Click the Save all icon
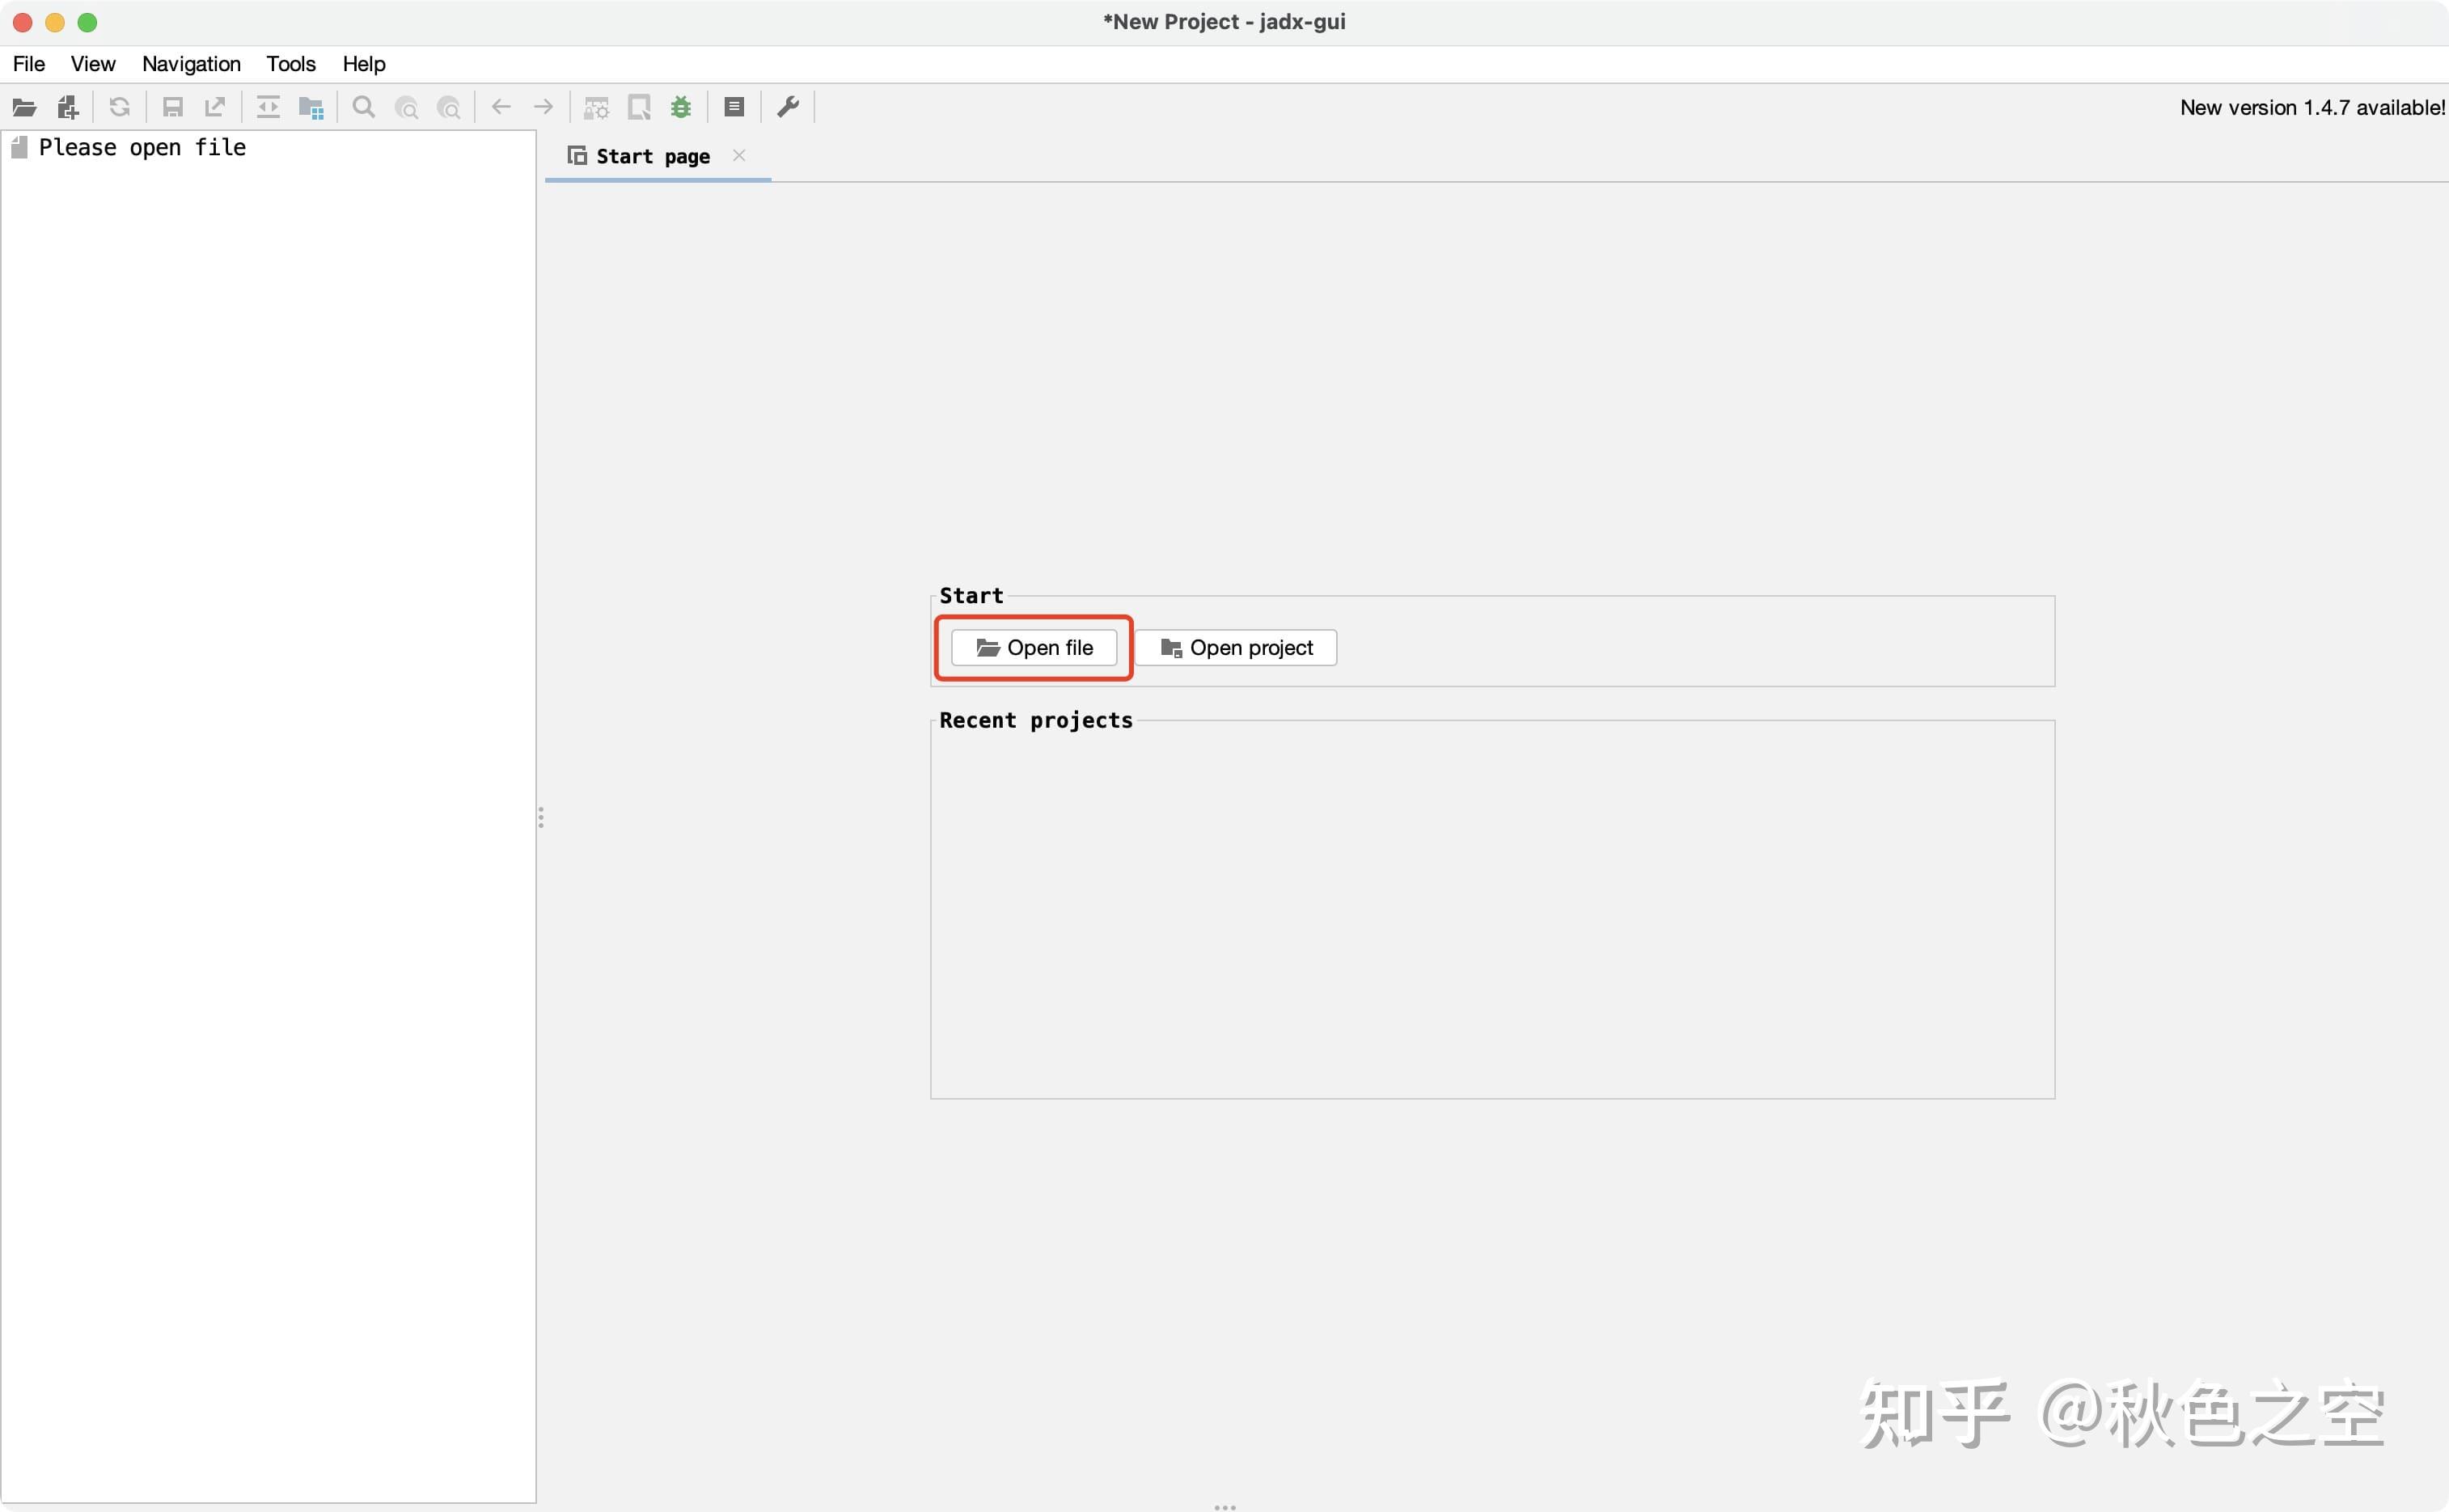The width and height of the screenshot is (2449, 1512). click(x=172, y=107)
